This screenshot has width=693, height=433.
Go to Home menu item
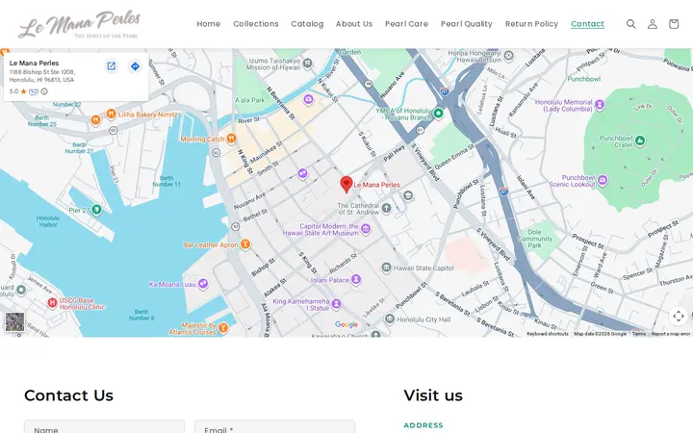coord(209,24)
